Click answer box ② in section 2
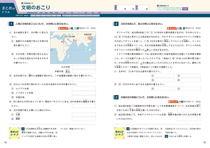 pos(189,76)
